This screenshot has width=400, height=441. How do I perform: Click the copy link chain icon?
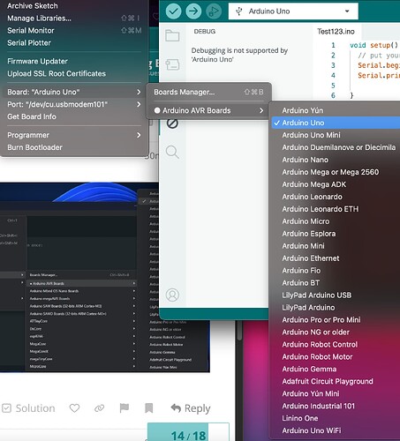(x=99, y=407)
